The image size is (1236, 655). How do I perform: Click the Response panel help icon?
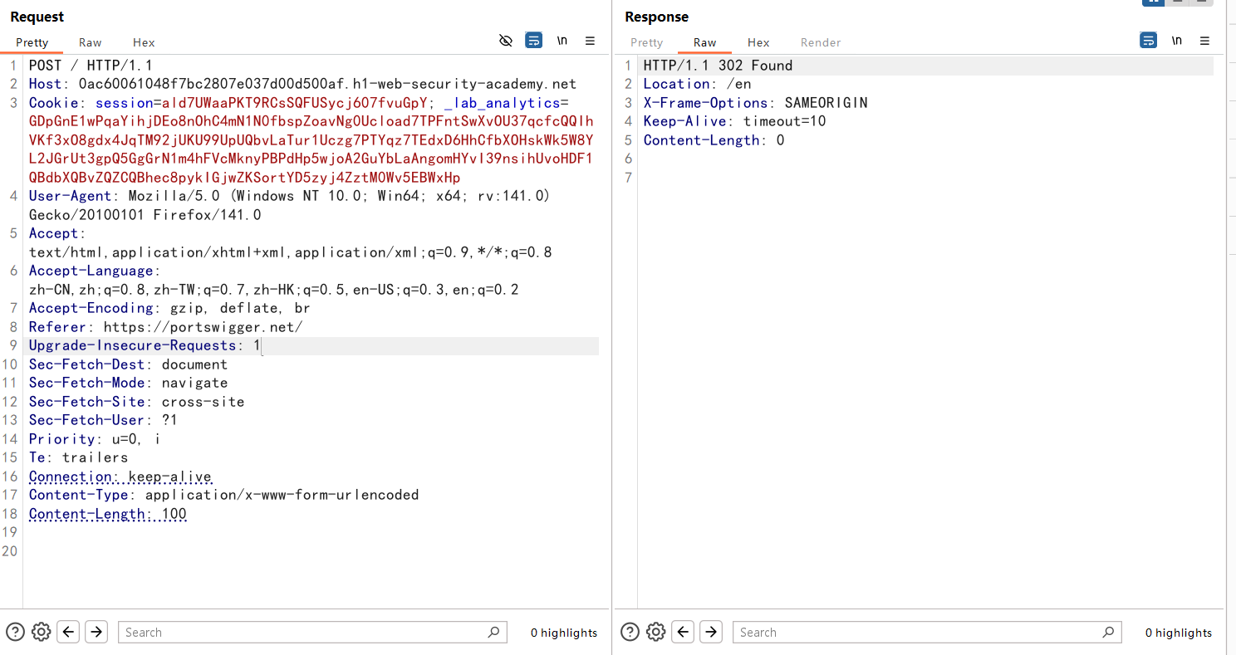point(630,632)
